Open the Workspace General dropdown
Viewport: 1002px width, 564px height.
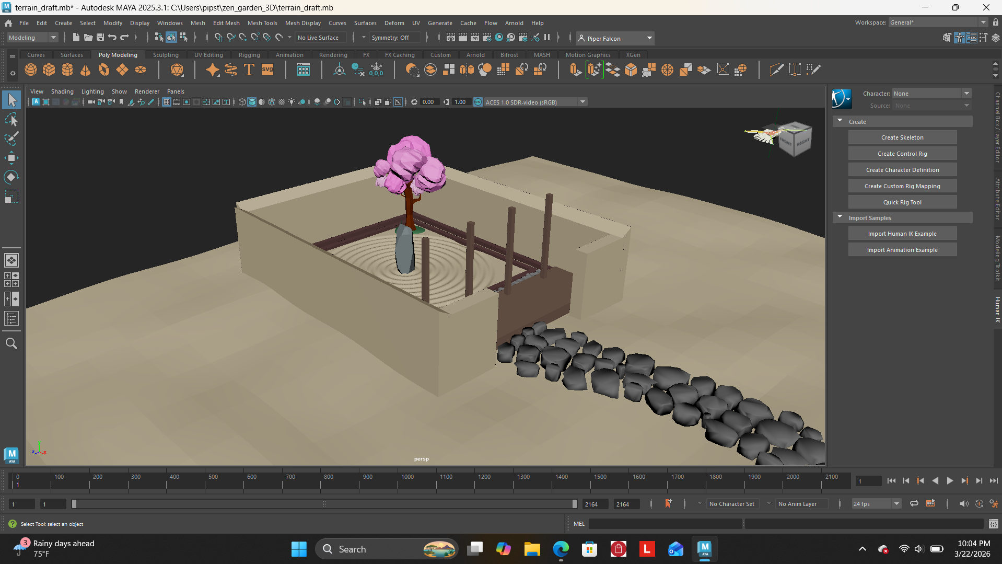[938, 22]
